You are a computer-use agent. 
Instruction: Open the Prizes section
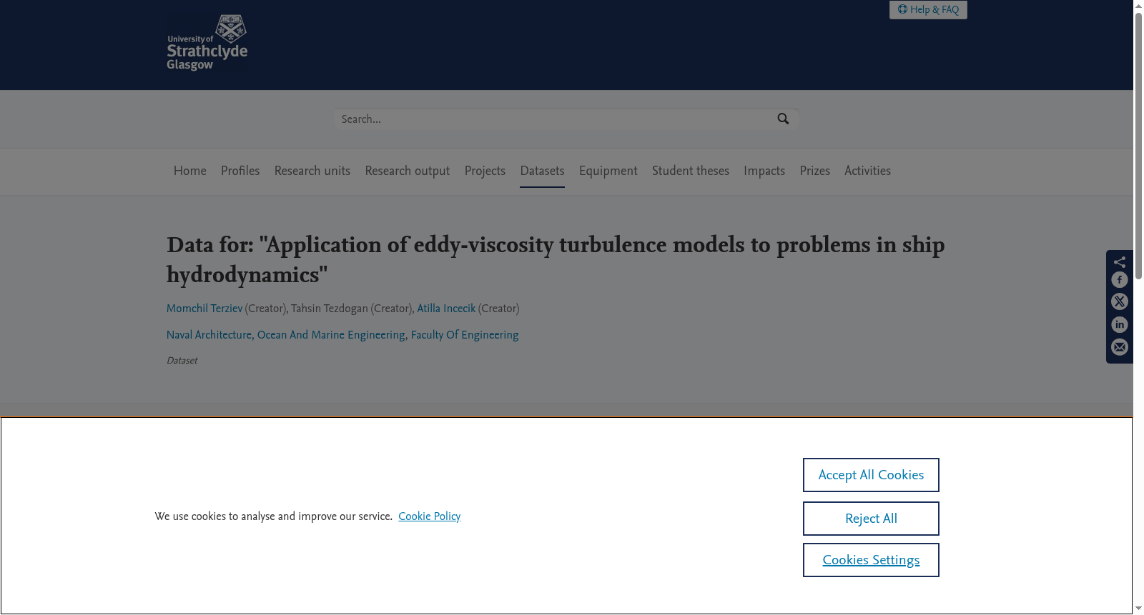[x=815, y=171]
